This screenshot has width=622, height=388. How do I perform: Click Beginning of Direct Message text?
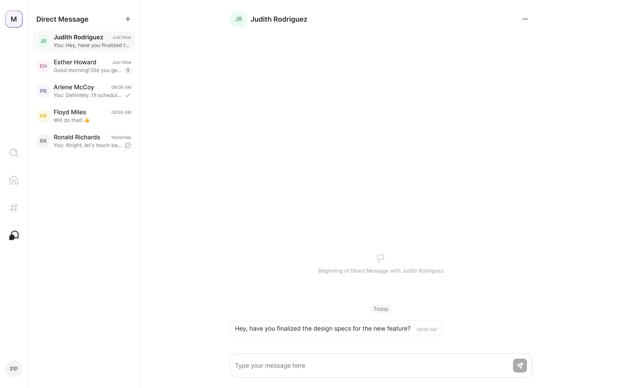point(381,271)
